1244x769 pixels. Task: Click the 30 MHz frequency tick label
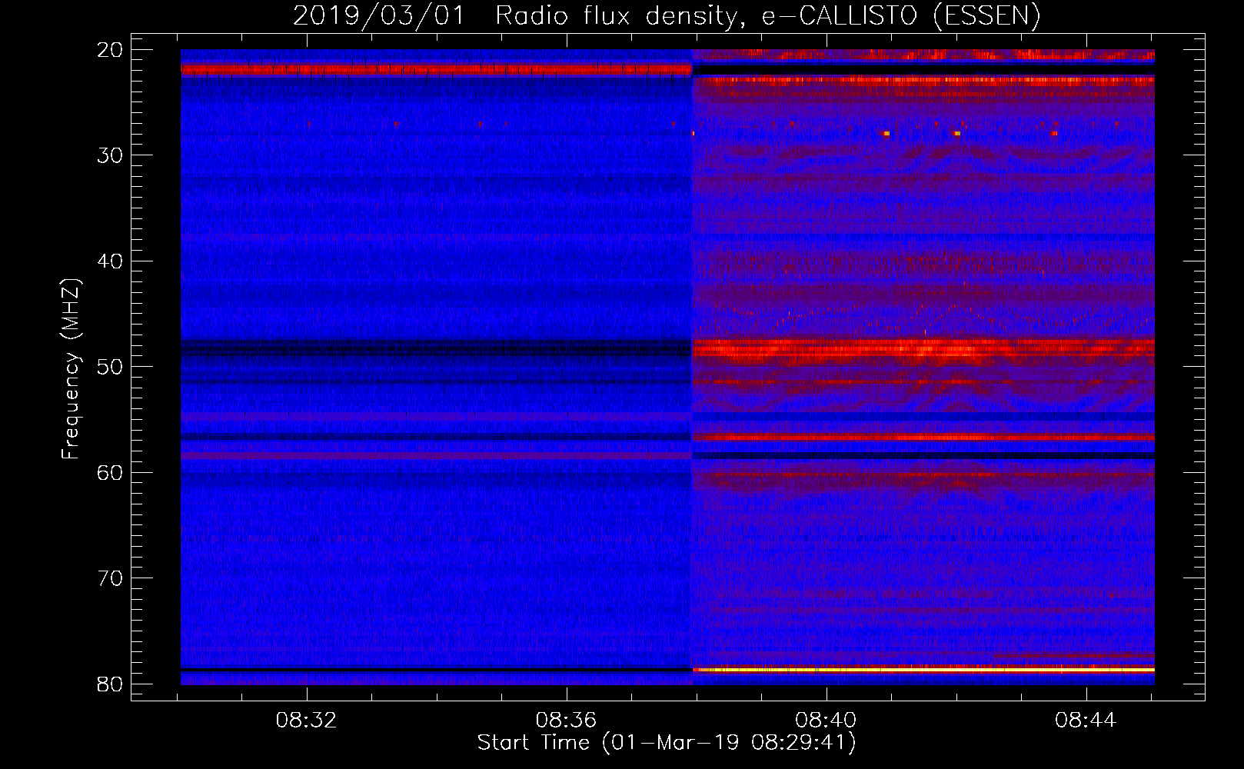[x=110, y=155]
